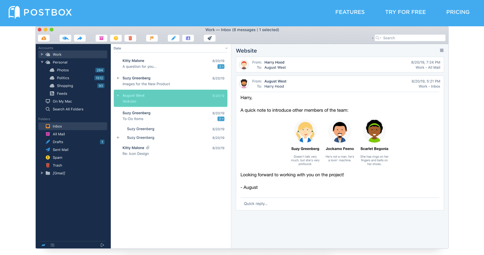
Task: Expand the Work account folder
Action: coord(42,54)
